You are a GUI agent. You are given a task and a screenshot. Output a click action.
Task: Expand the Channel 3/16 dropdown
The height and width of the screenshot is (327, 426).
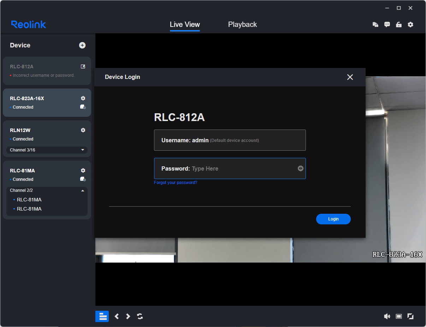47,150
